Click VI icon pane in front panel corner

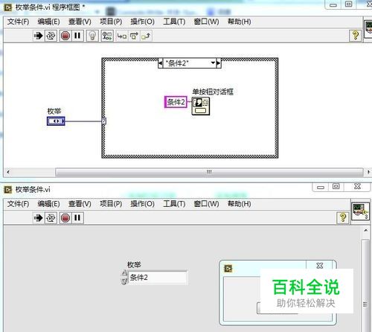coord(361,211)
